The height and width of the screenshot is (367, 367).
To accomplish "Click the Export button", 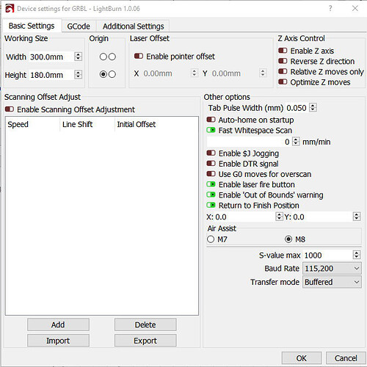I will tap(145, 341).
